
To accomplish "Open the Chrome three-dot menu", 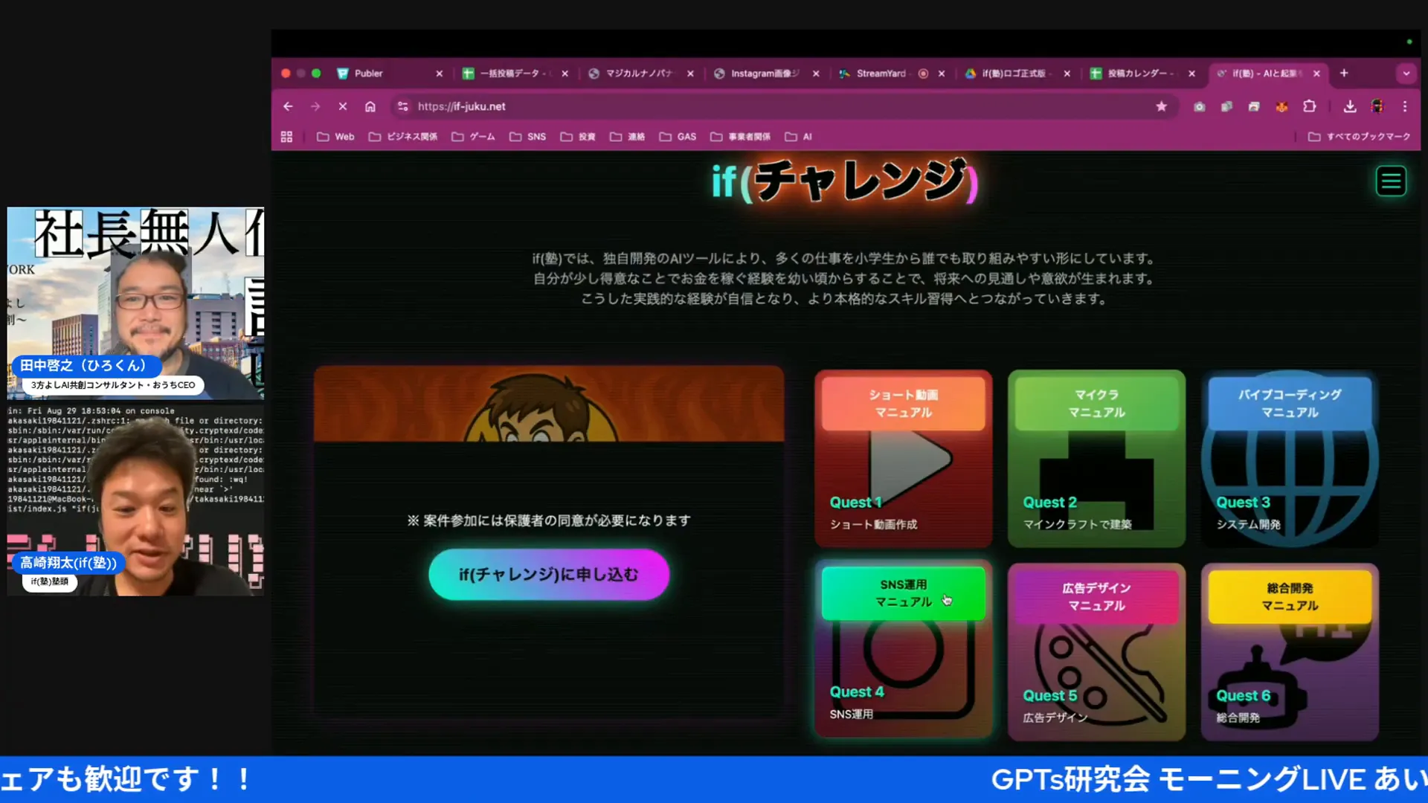I will (1406, 106).
